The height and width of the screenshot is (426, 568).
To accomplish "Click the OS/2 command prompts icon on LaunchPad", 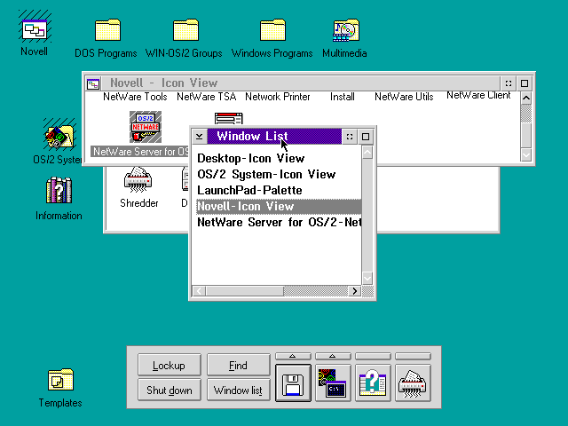I will point(333,383).
